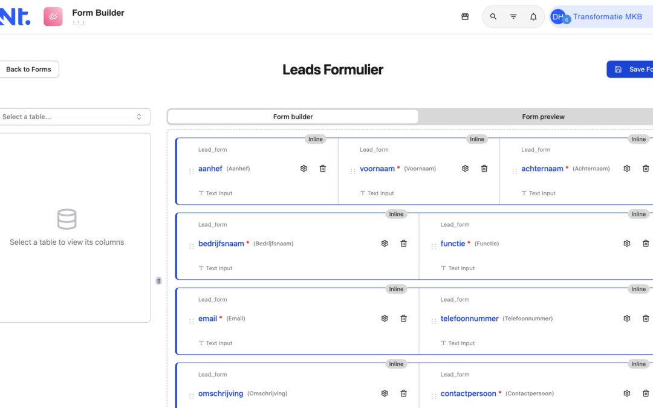Toggle Inline badge above telefoonnummer field
The width and height of the screenshot is (653, 408).
tap(638, 289)
